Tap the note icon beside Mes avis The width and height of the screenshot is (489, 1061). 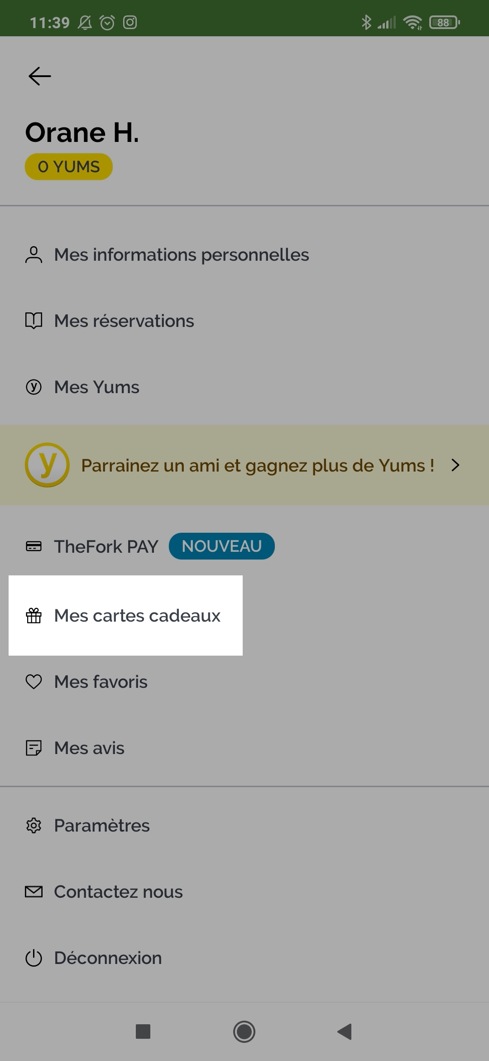(34, 748)
